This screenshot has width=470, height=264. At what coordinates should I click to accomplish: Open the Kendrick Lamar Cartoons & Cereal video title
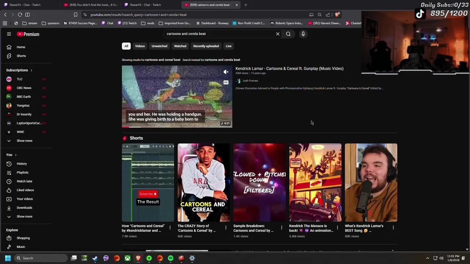(289, 69)
